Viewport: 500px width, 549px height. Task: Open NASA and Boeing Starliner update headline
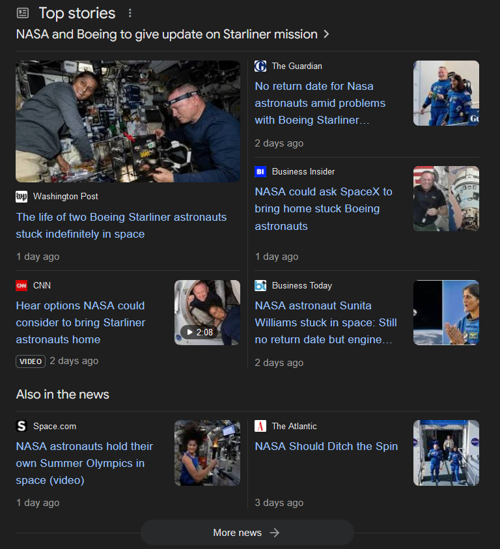167,35
